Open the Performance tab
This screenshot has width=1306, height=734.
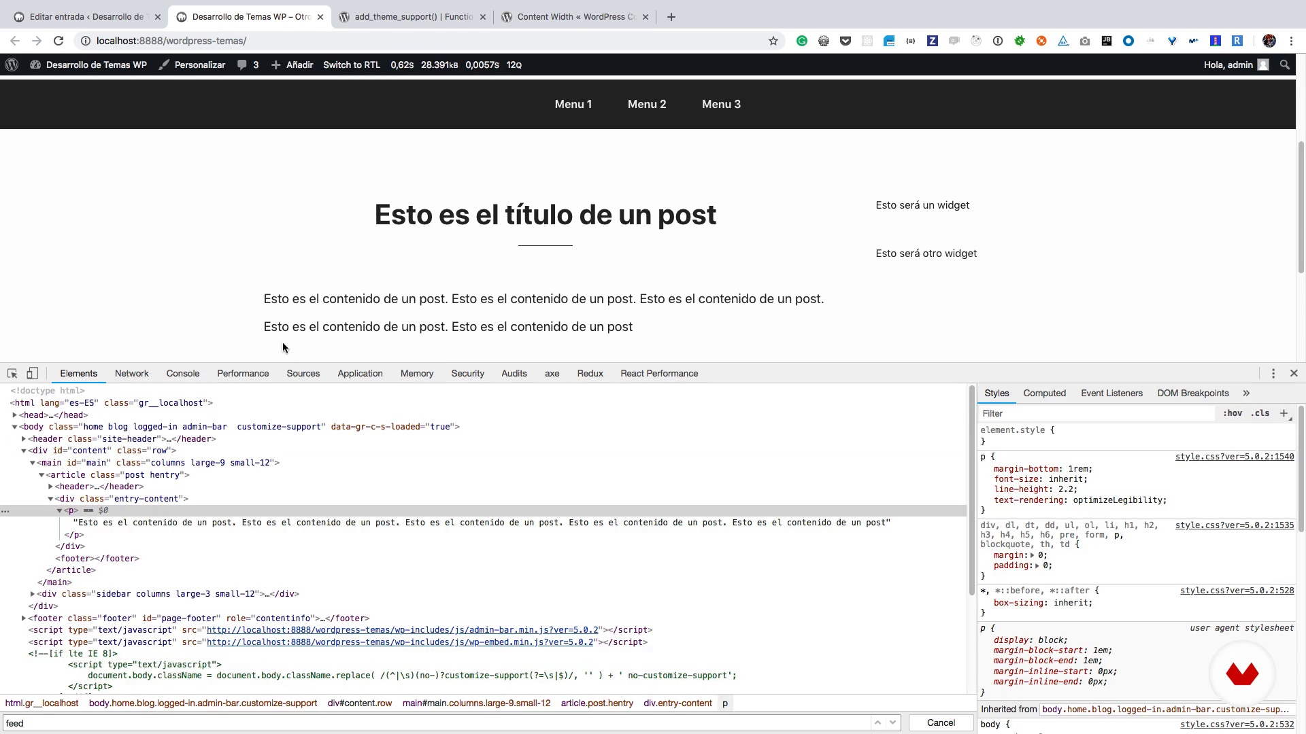(x=243, y=373)
